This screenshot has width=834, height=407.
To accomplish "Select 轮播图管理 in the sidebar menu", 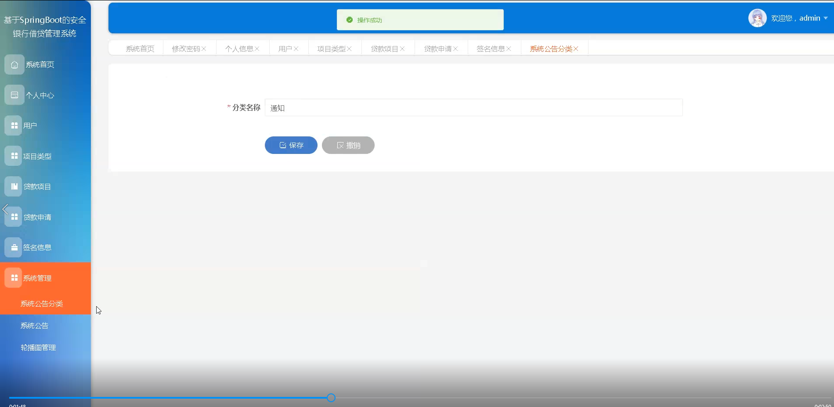I will pos(38,347).
